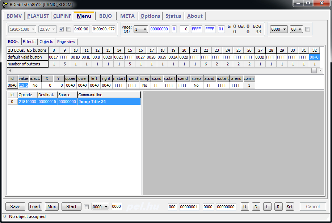Click the left arrow of BOG scrollbar
Screen dimensions: 332x223
[x=10, y=70]
